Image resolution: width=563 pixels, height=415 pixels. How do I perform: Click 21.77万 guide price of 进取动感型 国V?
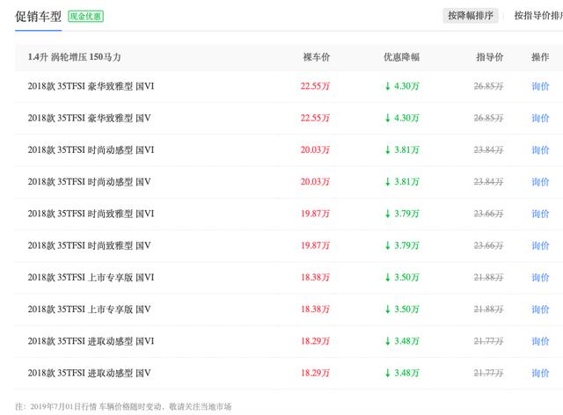(x=489, y=374)
